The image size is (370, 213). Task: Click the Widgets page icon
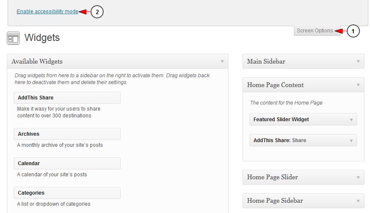[x=13, y=38]
